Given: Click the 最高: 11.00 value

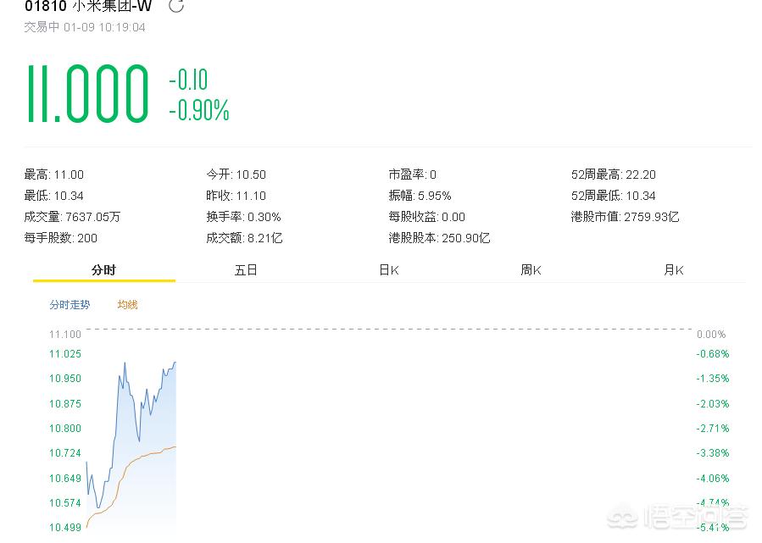Looking at the screenshot, I should (54, 175).
